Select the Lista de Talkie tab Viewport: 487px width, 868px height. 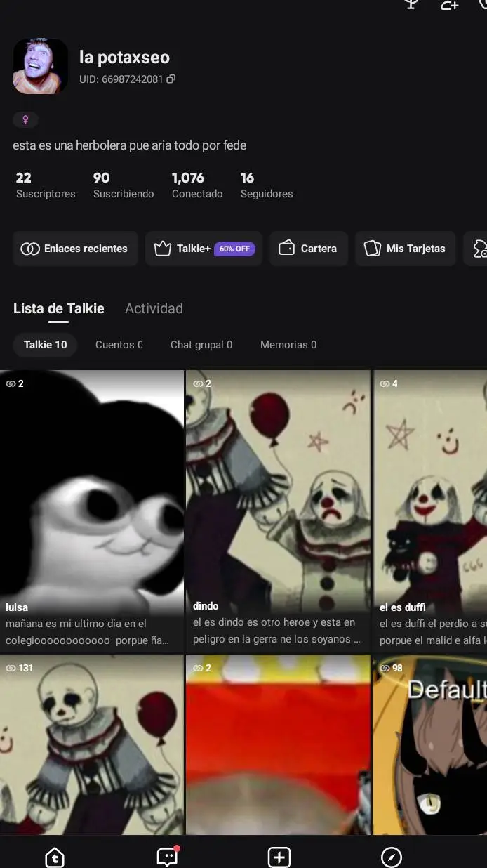point(59,308)
